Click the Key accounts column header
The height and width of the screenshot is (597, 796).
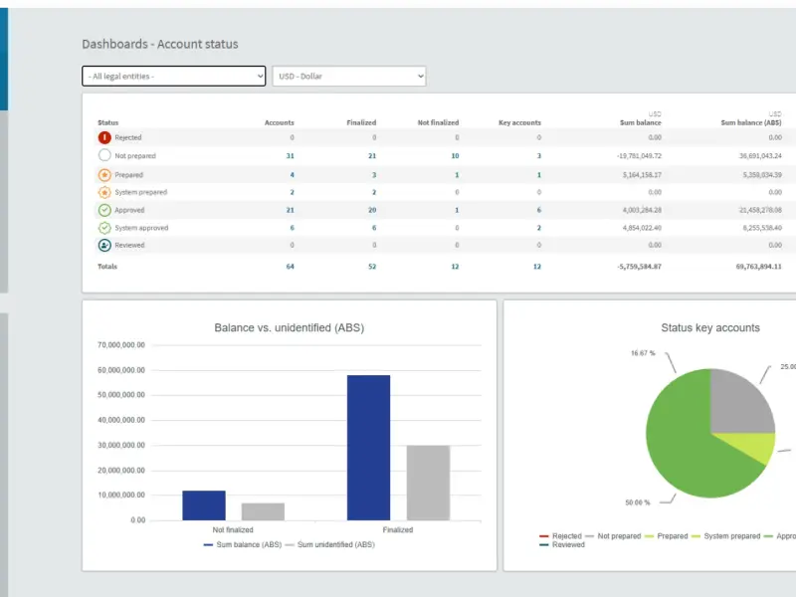(519, 122)
